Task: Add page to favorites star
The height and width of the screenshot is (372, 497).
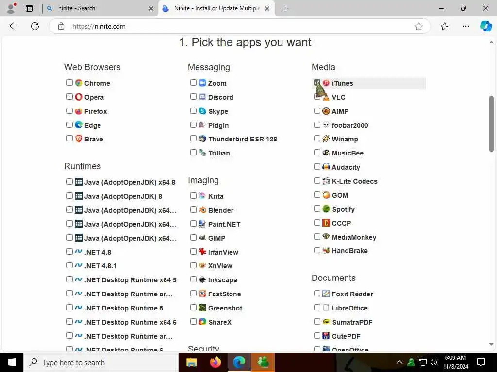Action: coord(419,26)
